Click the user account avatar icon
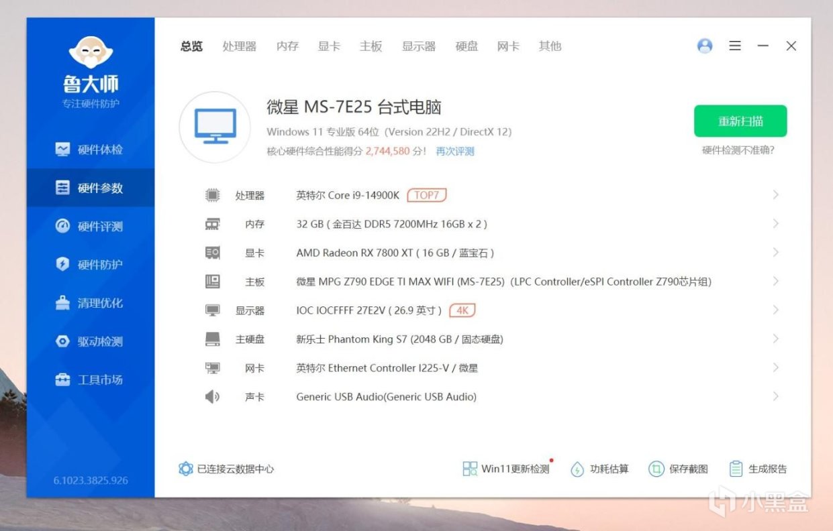Image resolution: width=833 pixels, height=531 pixels. [x=705, y=46]
